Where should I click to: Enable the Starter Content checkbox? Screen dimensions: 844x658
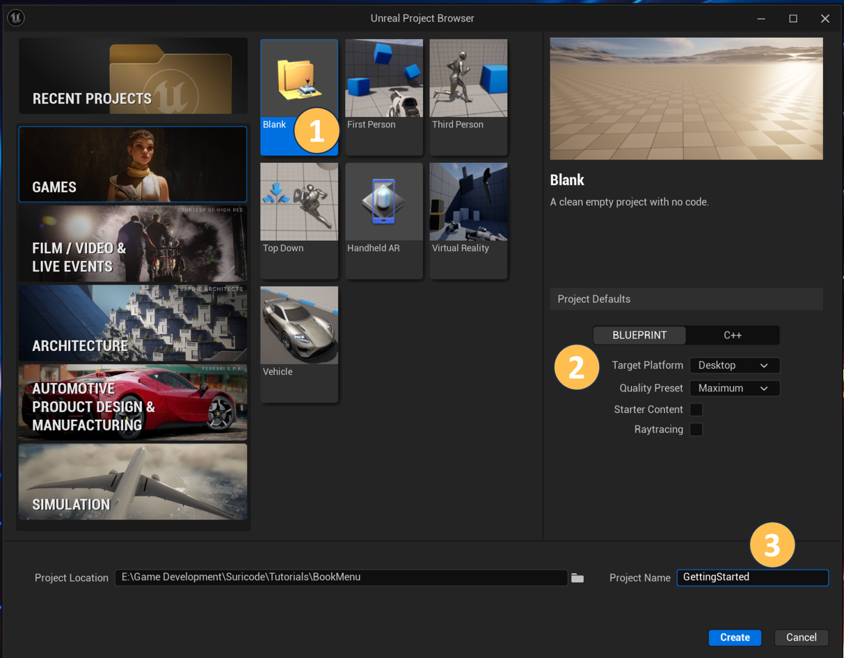(x=696, y=410)
